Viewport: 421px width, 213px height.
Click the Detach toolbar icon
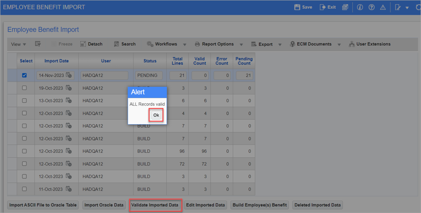[83, 44]
